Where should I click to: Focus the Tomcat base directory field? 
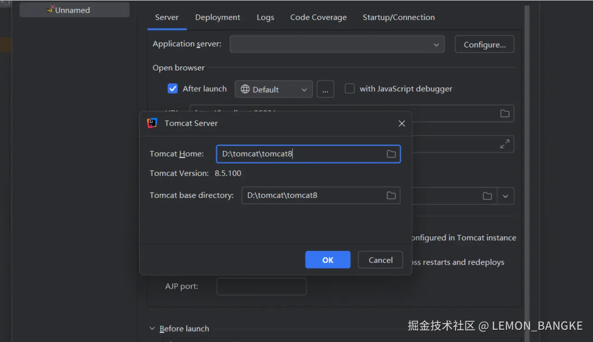click(321, 196)
